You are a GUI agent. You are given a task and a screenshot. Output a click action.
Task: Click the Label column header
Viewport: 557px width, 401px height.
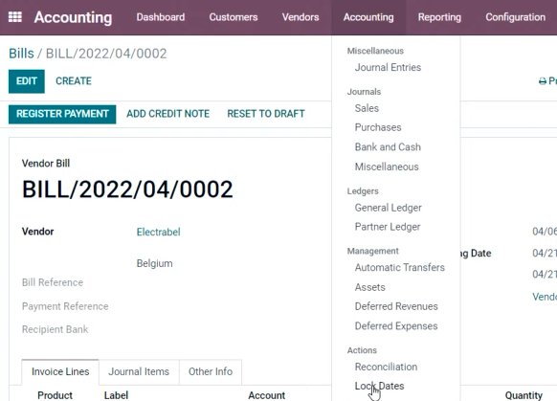[116, 395]
